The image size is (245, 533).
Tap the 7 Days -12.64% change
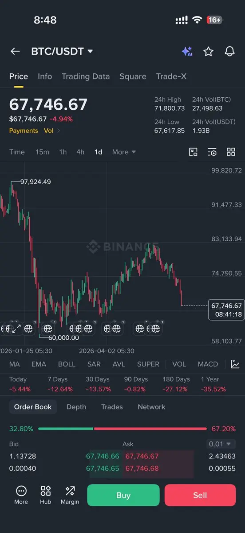coord(60,384)
